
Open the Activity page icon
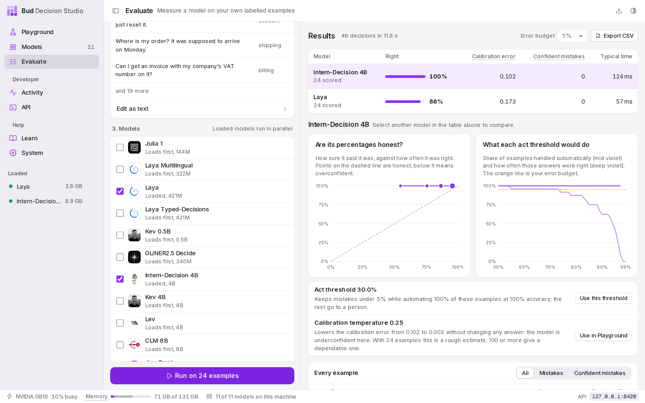coord(13,93)
